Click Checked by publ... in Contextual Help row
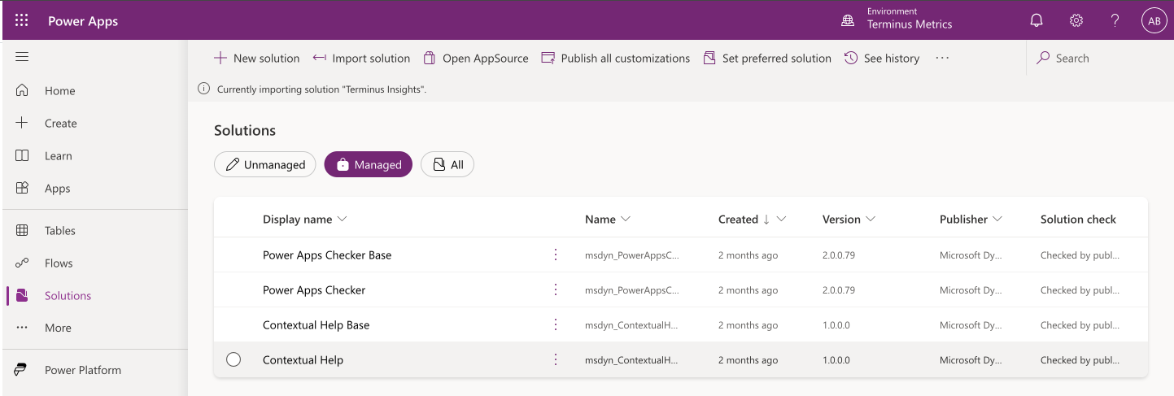1174x396 pixels. tap(1080, 360)
